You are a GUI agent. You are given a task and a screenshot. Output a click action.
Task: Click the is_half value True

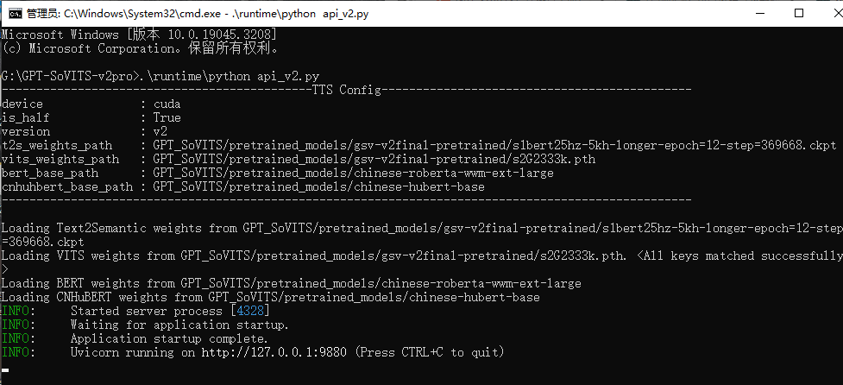coord(167,117)
